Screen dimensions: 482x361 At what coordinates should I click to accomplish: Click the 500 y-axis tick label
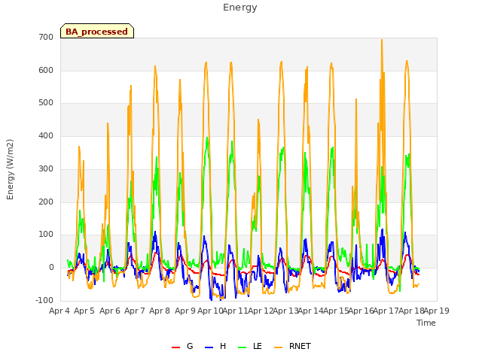pos(46,103)
